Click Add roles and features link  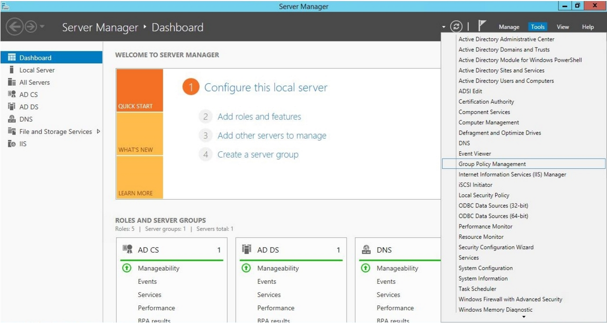(x=259, y=116)
